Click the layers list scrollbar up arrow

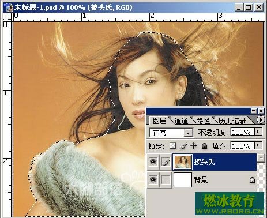(261, 158)
